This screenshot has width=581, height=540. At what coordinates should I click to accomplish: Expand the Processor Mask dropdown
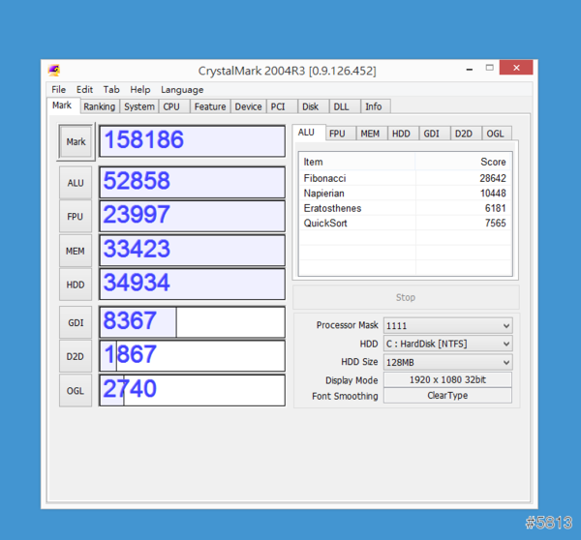[x=447, y=326]
